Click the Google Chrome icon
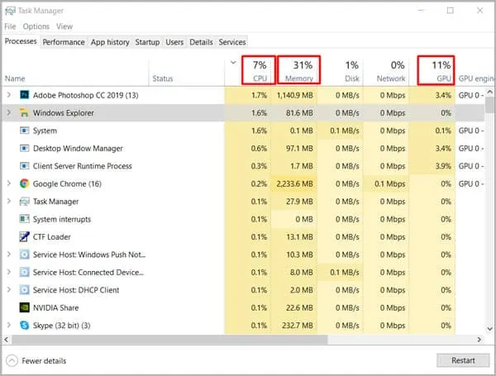 [24, 183]
